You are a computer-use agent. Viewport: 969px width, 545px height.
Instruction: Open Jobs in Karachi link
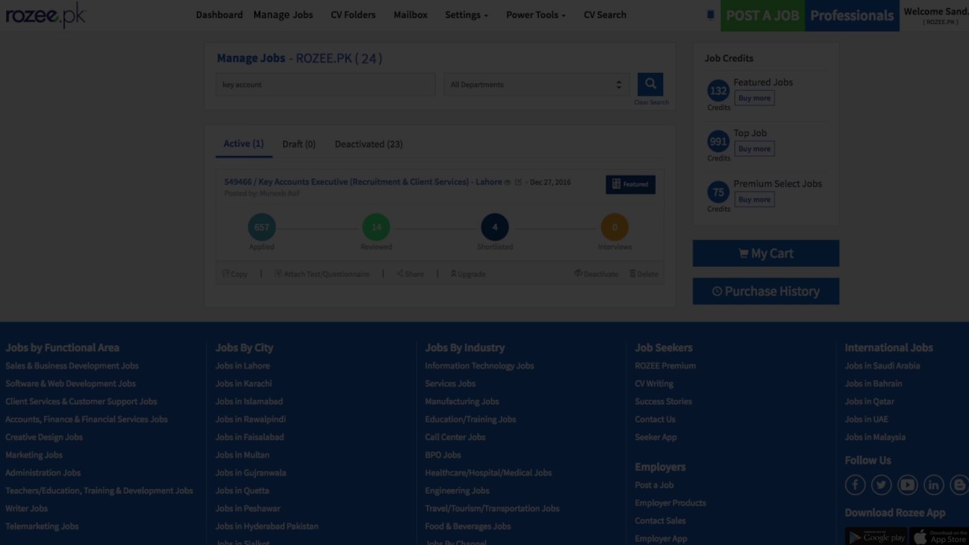[244, 384]
